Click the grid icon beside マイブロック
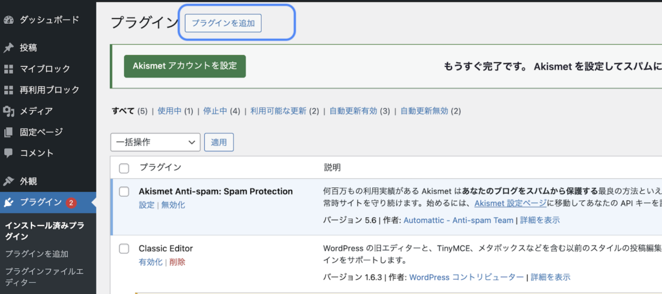The height and width of the screenshot is (294, 662). (x=8, y=68)
